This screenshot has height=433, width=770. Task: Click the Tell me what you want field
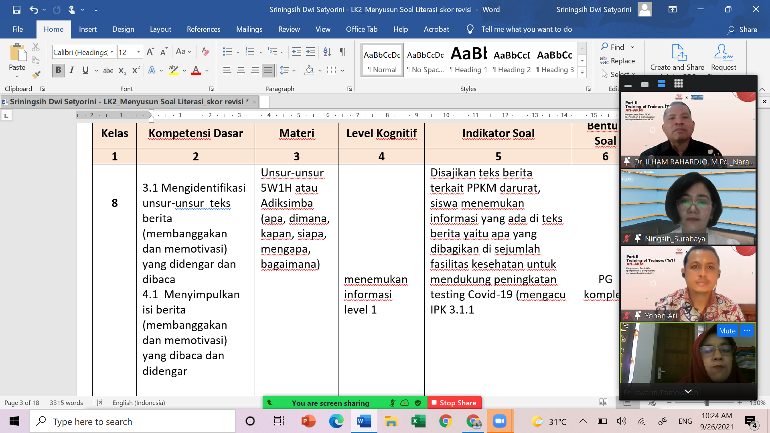527,29
